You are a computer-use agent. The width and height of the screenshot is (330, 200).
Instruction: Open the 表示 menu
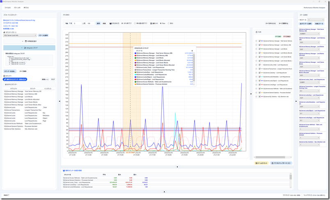coord(26,7)
